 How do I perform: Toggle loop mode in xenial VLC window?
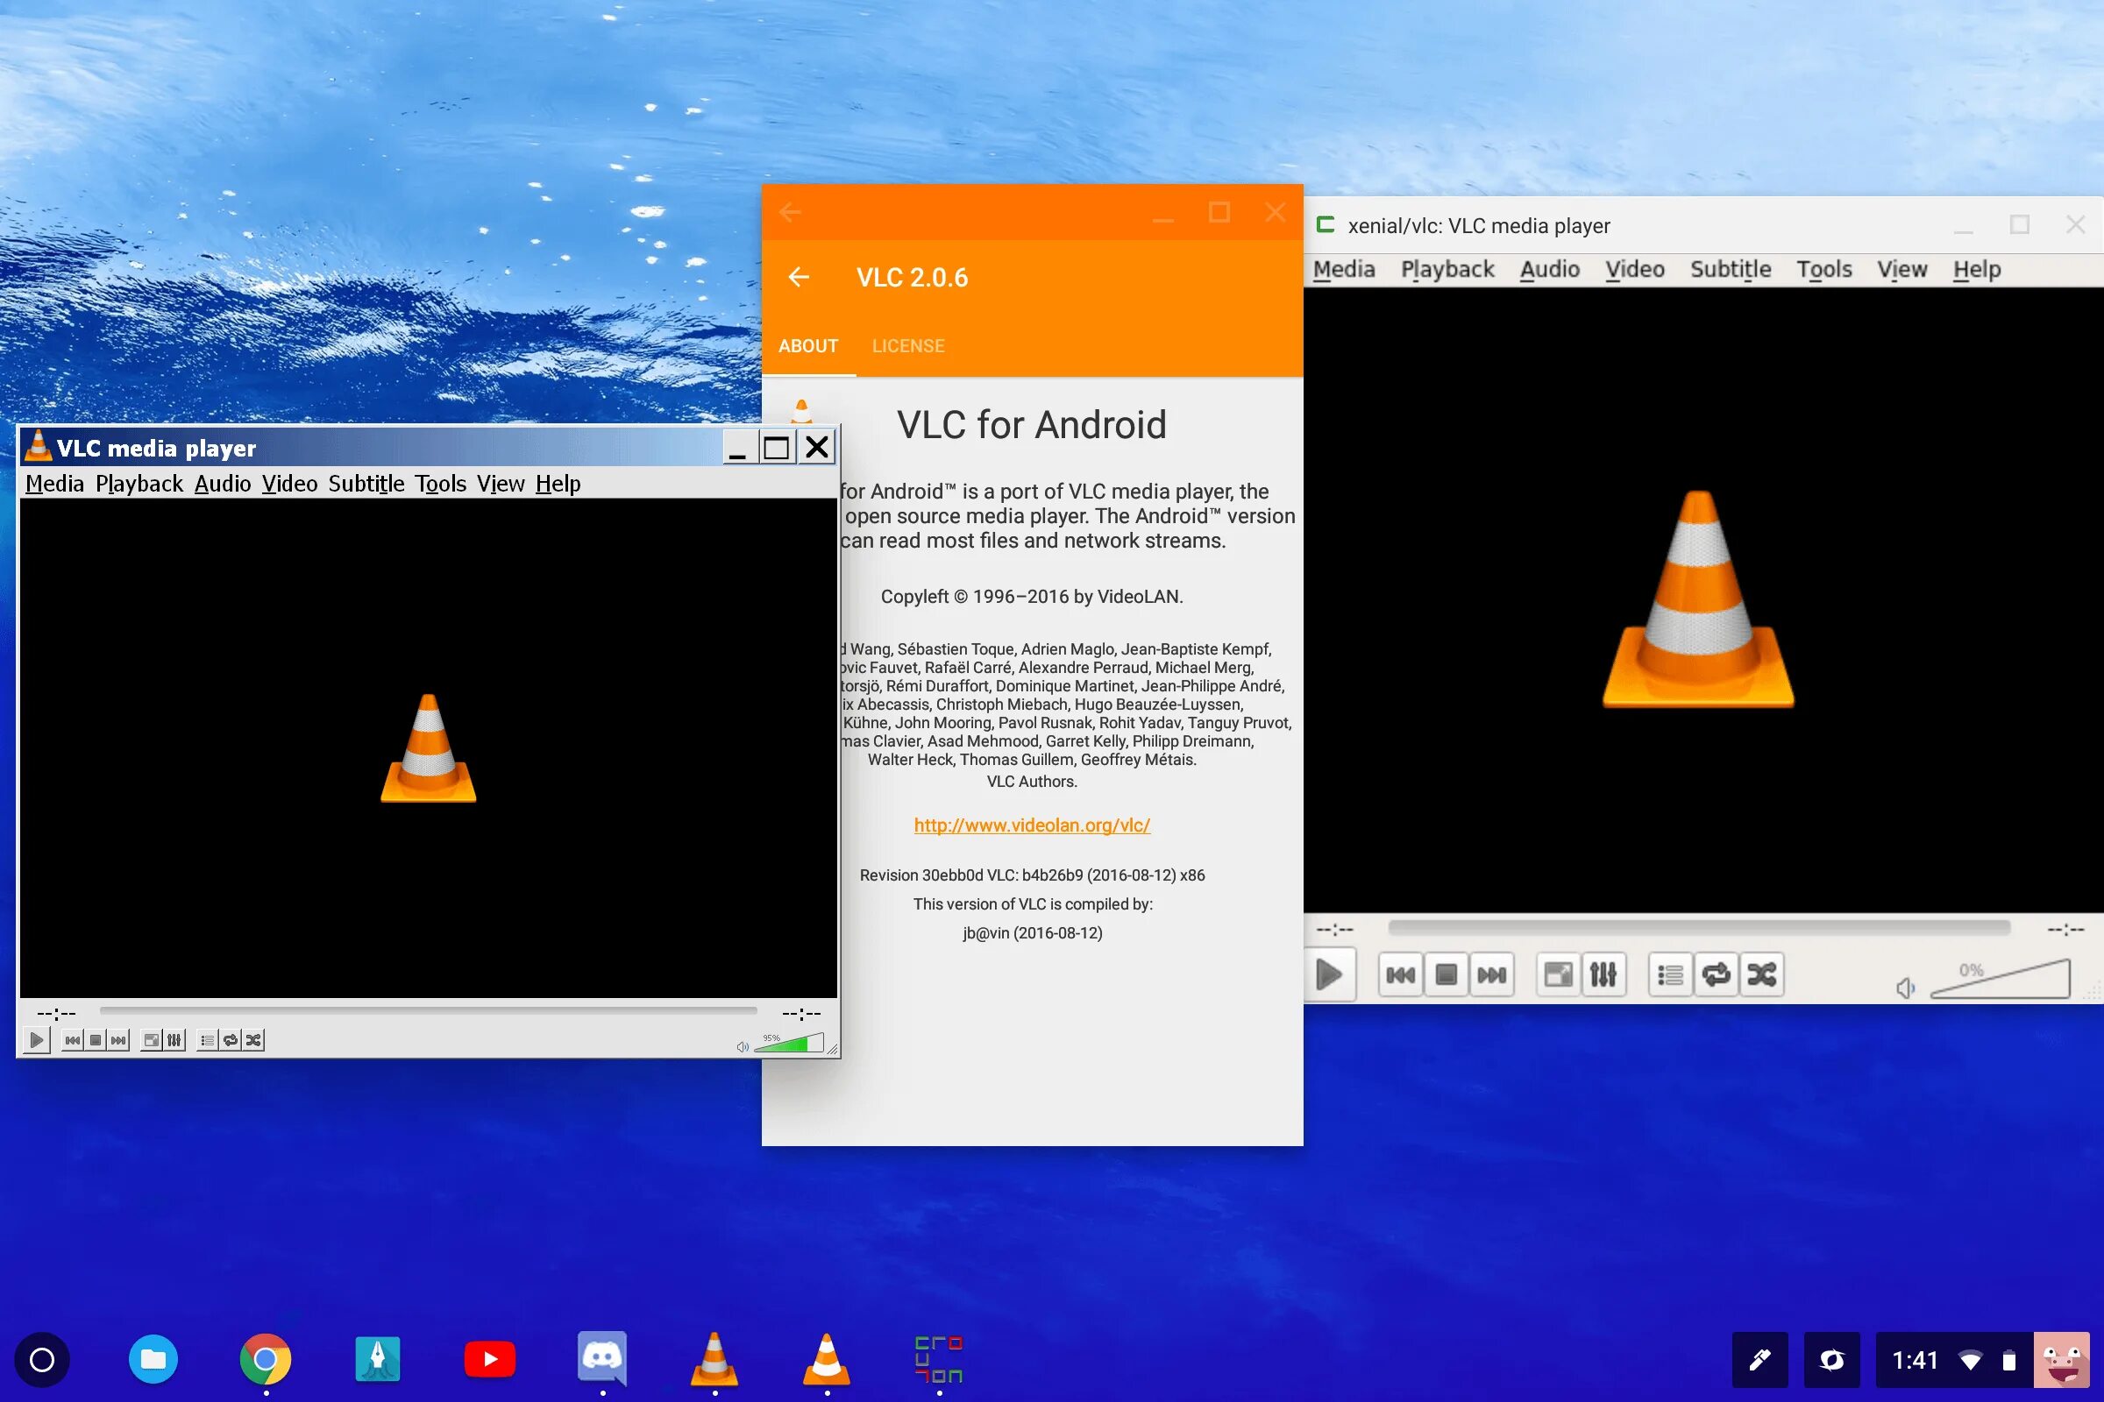tap(1716, 974)
